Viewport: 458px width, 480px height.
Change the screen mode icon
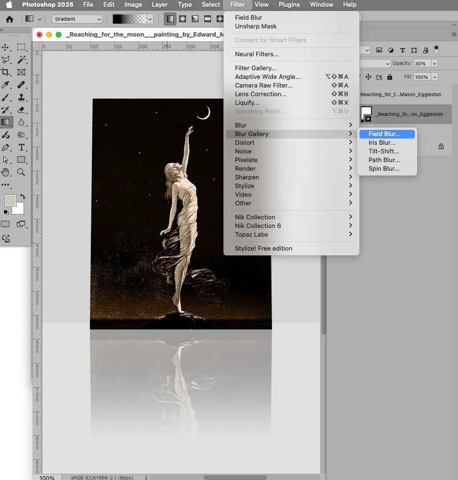pos(21,224)
